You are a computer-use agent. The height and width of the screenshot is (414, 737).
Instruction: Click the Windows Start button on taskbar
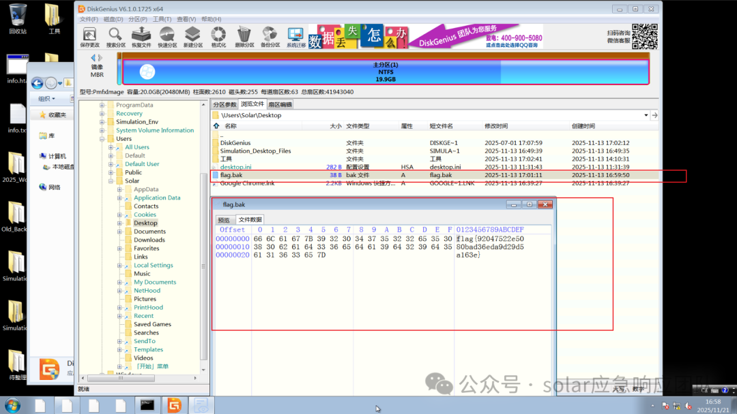[12, 405]
